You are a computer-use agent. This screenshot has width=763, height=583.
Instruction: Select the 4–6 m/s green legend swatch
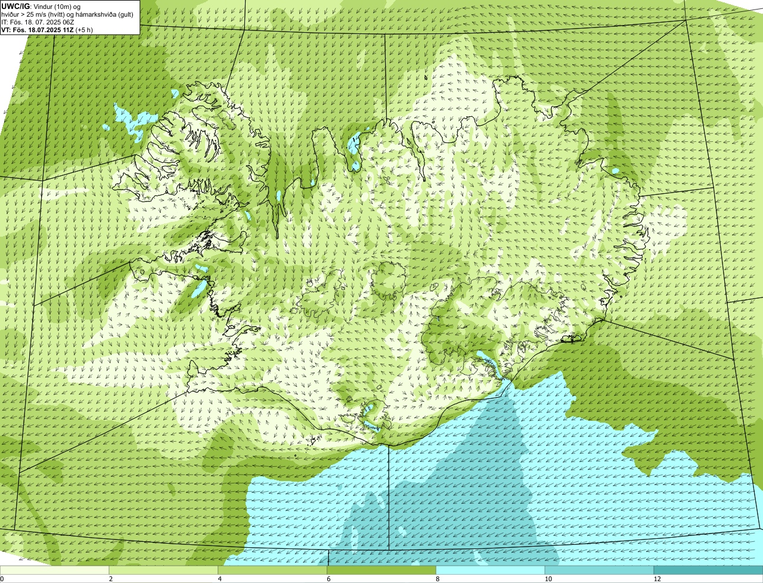pos(273,570)
